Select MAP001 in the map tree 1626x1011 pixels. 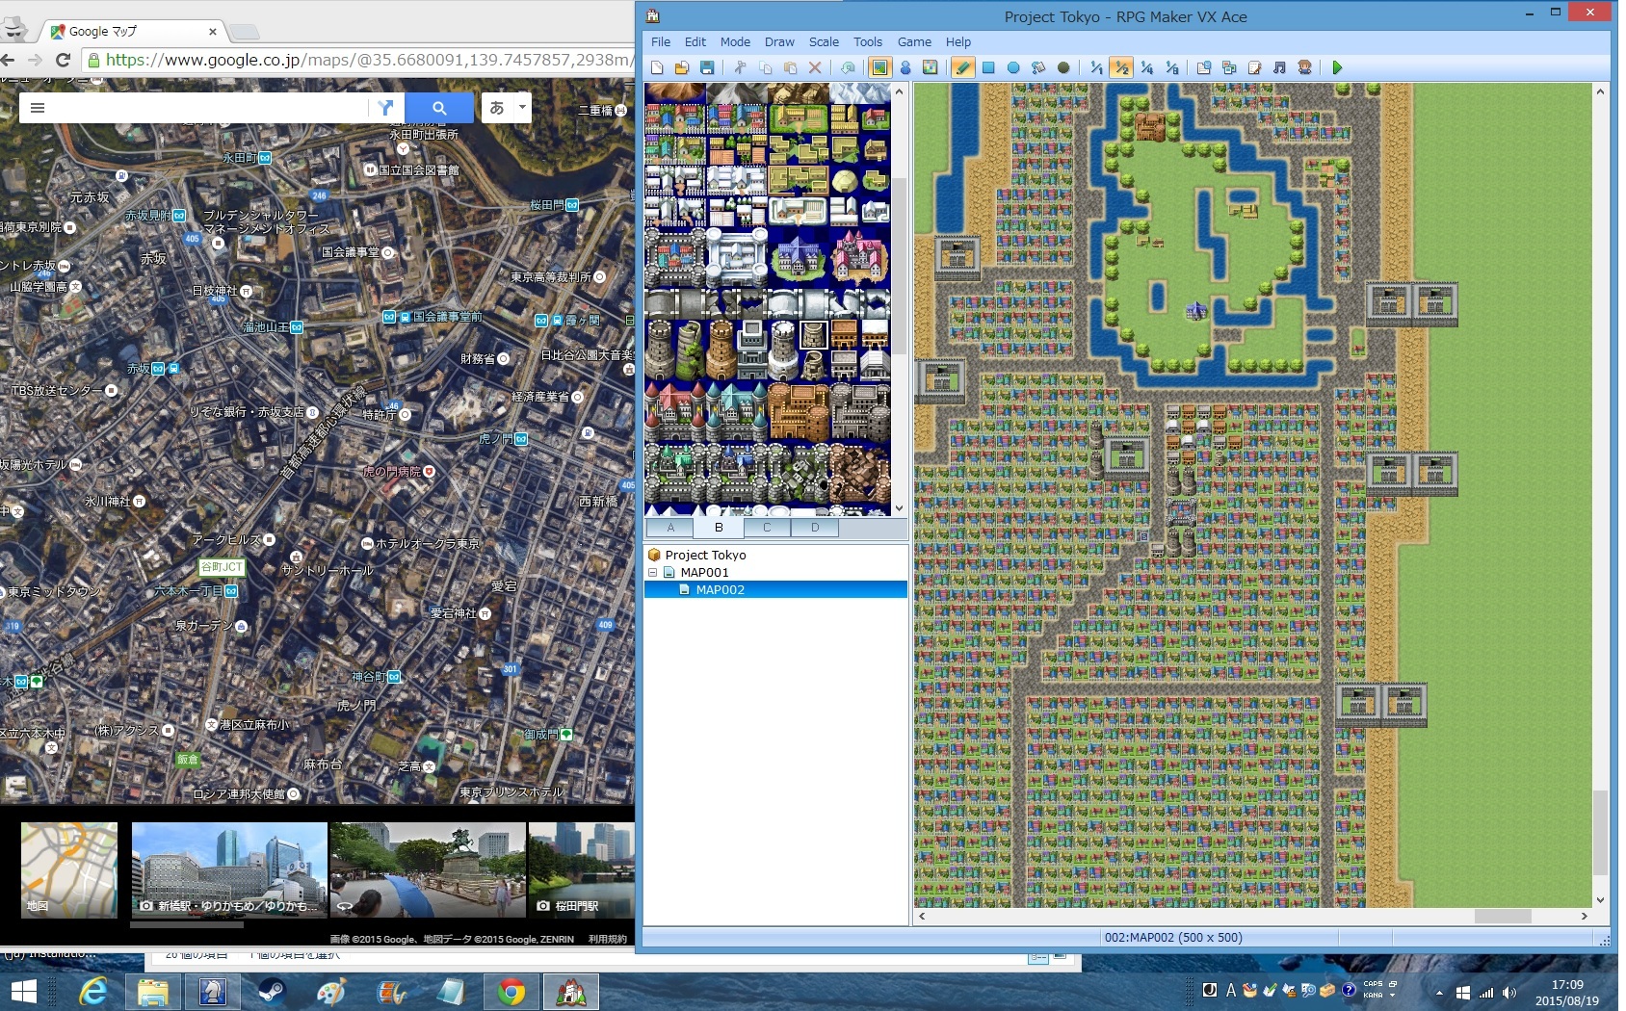coord(704,573)
